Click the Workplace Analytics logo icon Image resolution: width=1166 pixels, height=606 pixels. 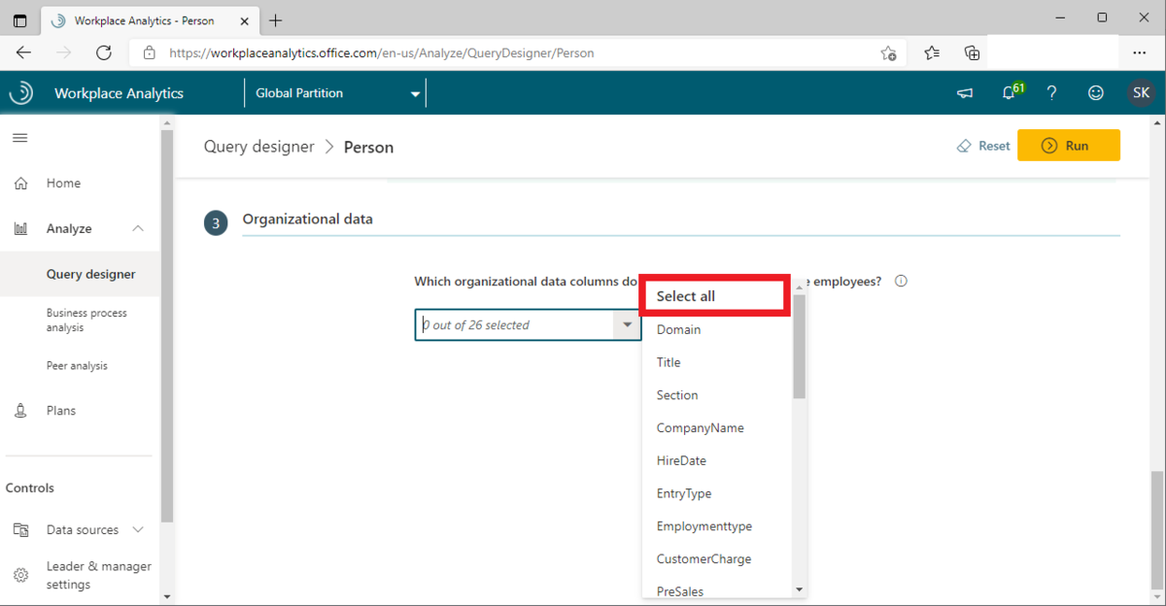point(20,93)
